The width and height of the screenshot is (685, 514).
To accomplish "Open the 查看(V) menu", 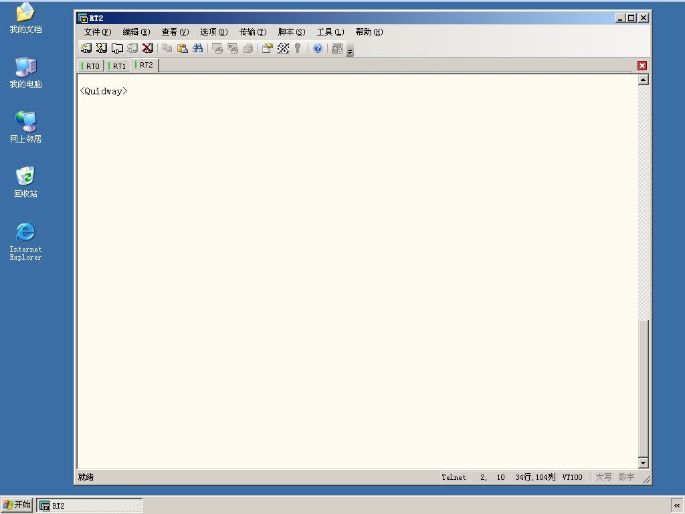I will [x=175, y=32].
